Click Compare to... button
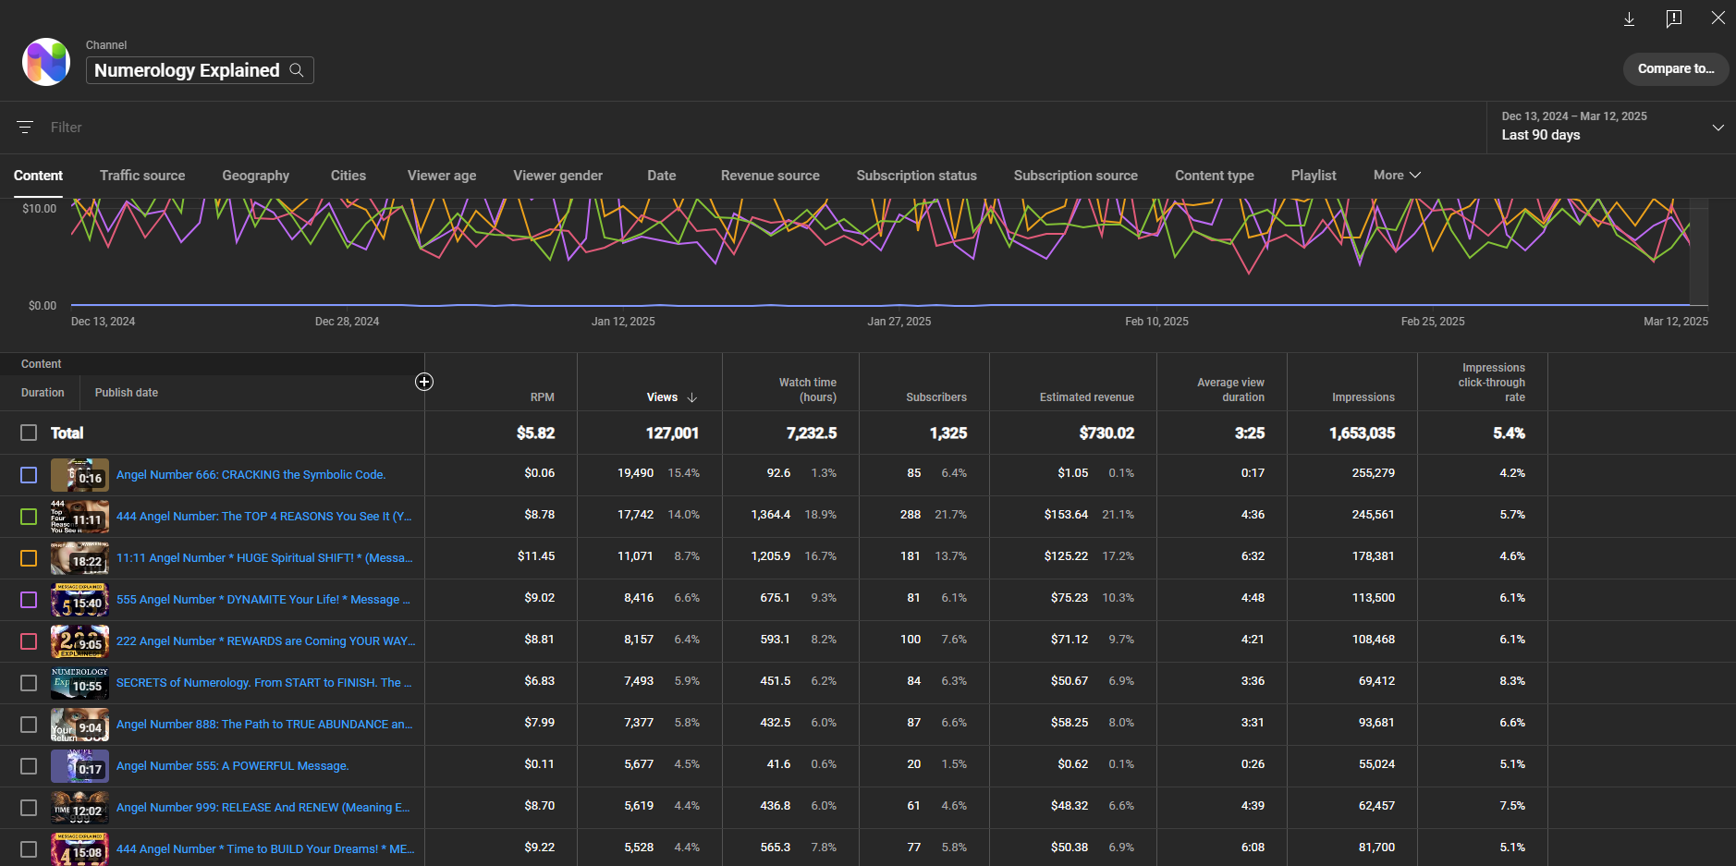 click(x=1676, y=68)
